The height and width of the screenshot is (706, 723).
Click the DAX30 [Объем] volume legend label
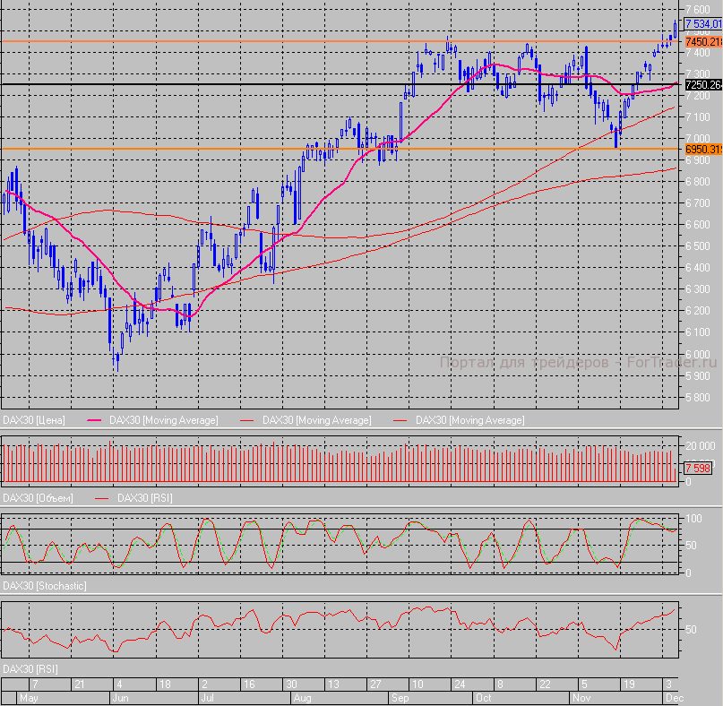[38, 497]
